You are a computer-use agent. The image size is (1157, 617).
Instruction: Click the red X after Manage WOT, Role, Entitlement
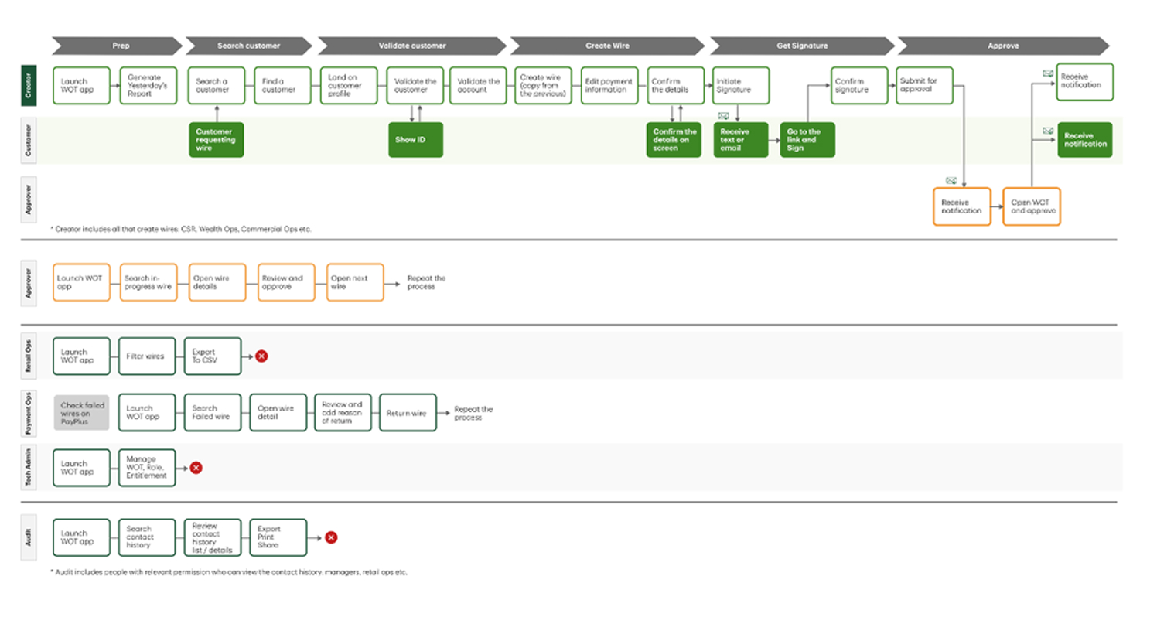196,468
